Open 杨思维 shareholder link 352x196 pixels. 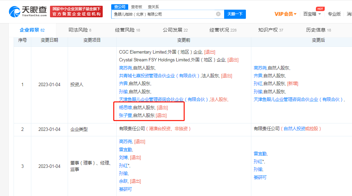[125, 107]
